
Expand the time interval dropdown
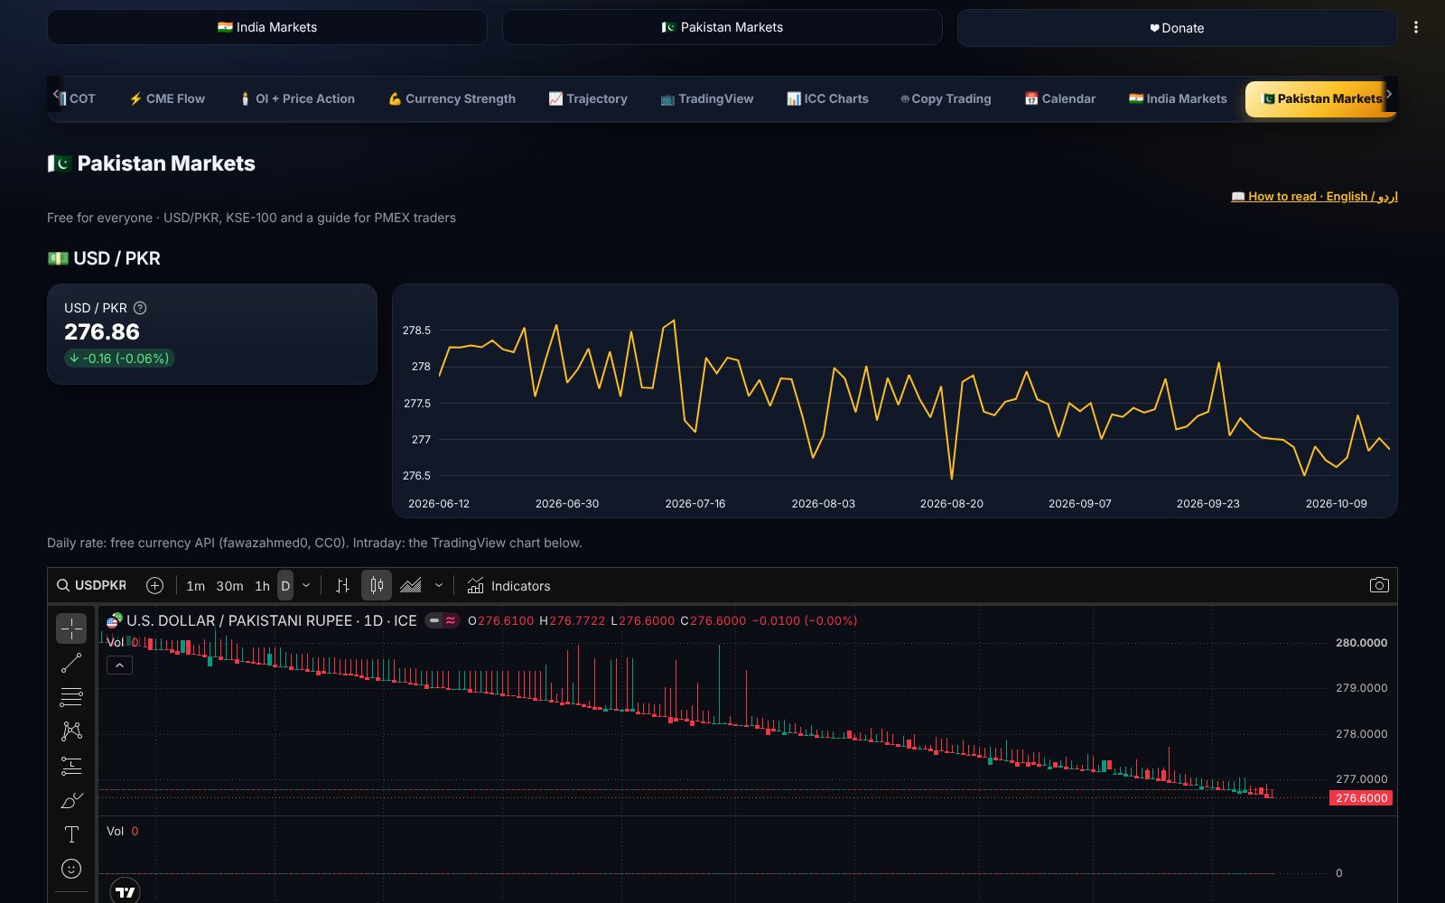306,585
